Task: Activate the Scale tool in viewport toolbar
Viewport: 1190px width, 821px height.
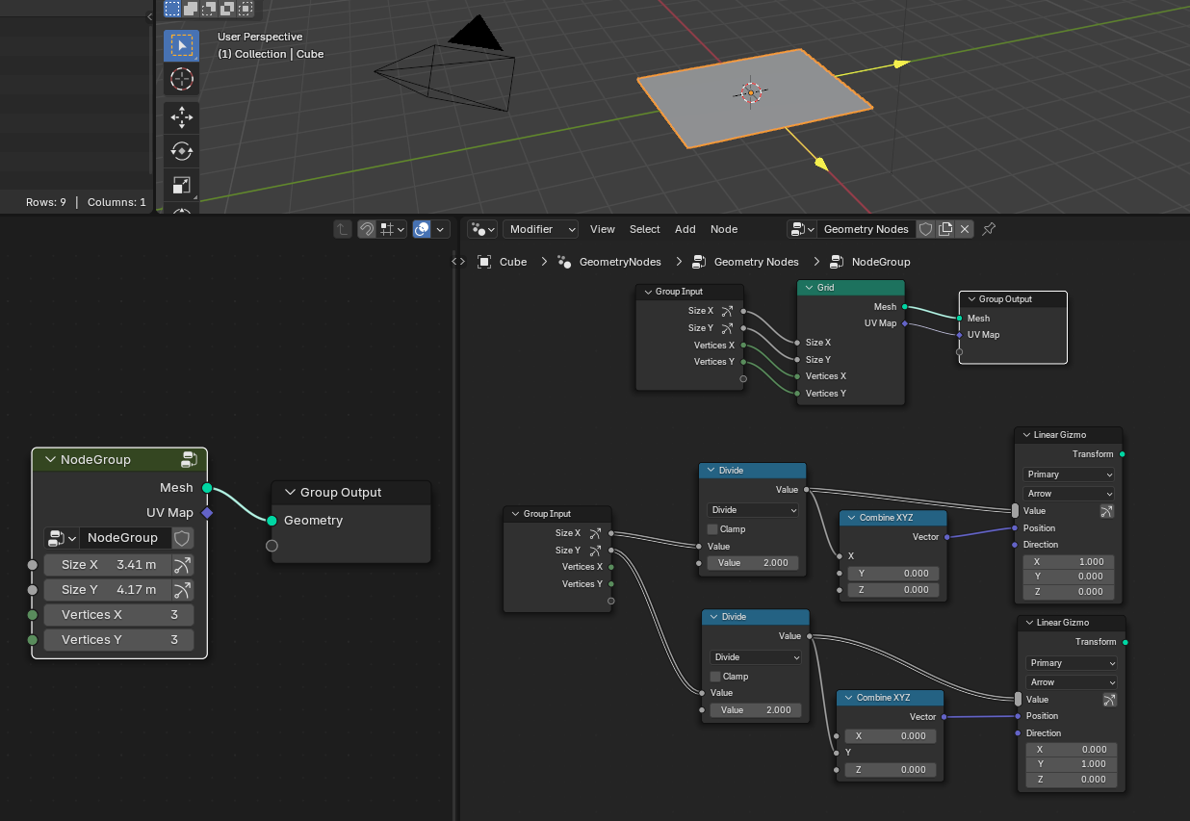Action: tap(181, 185)
